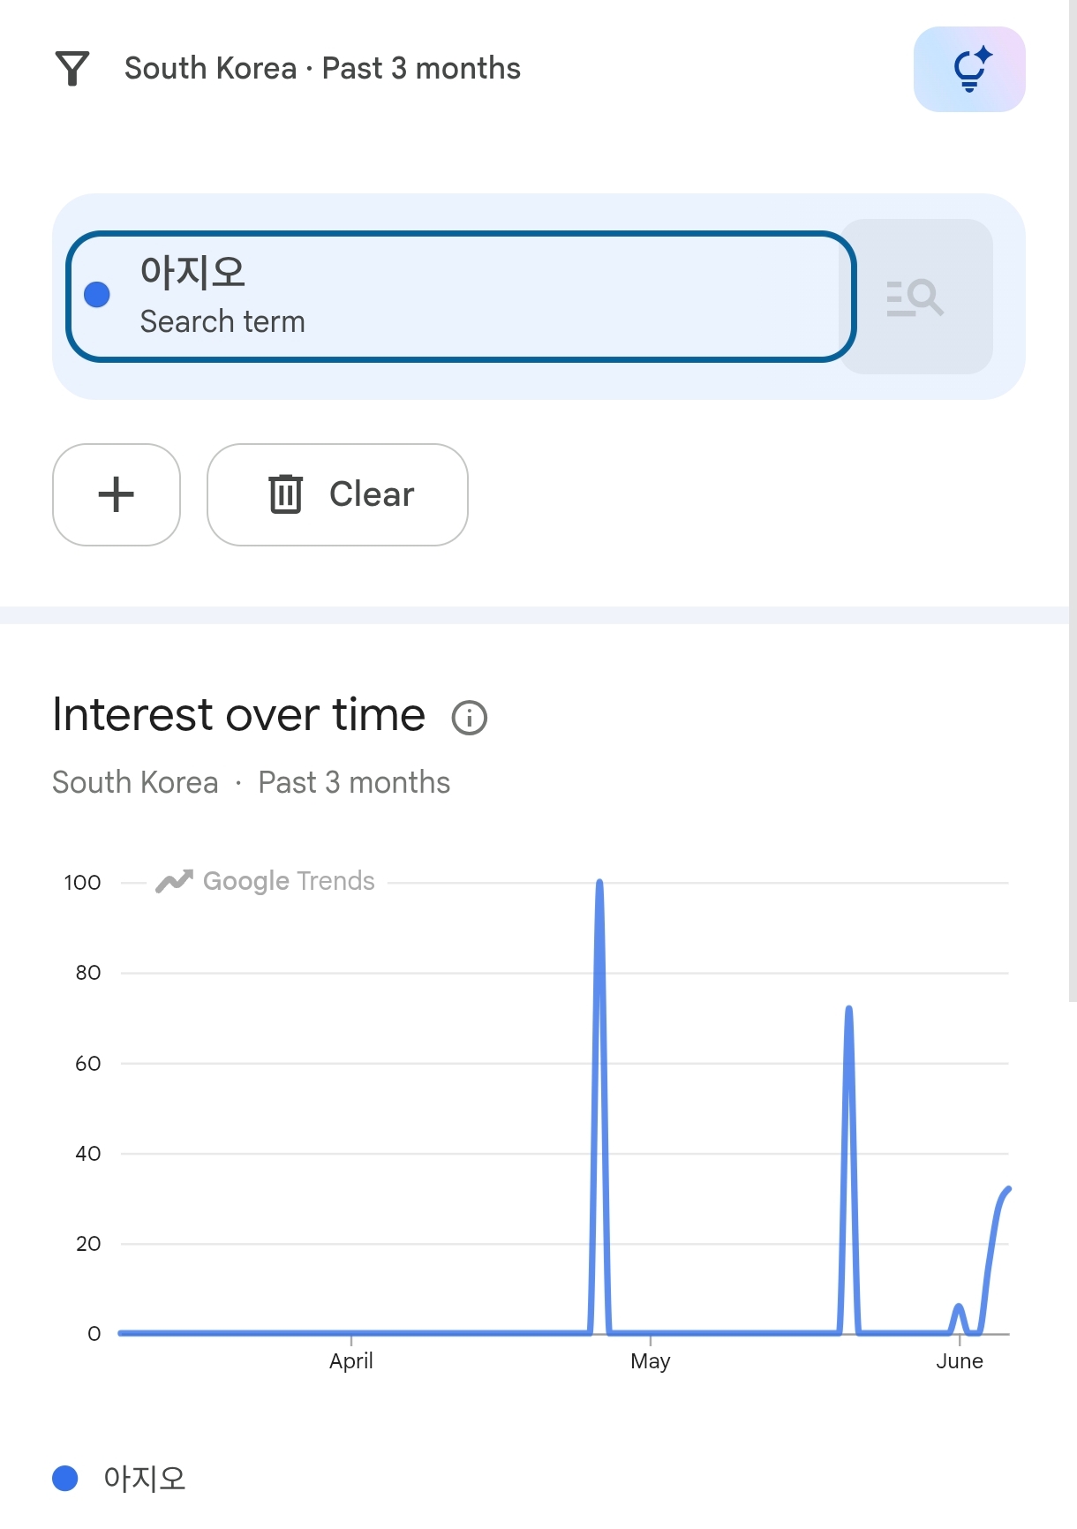Screen dimensions: 1077x1529
Task: Click the May axis label
Action: 651,1361
